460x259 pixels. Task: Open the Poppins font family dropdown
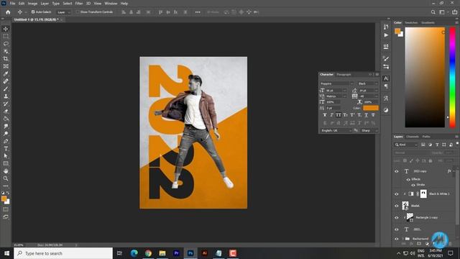tap(336, 83)
